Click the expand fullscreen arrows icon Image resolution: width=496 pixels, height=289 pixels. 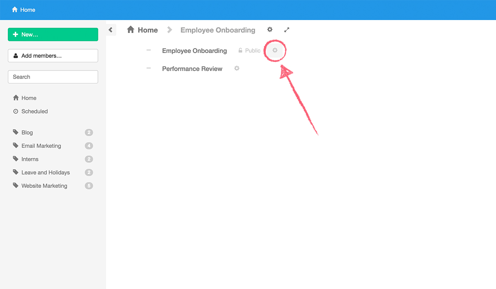pos(287,30)
